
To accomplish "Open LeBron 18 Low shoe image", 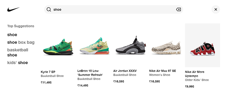I will click(94, 46).
